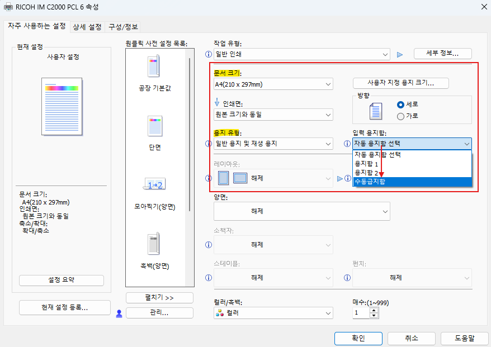Screen dimensions: 491x347
Task: Open the 문서 크기 A4 dropdown
Action: click(273, 84)
